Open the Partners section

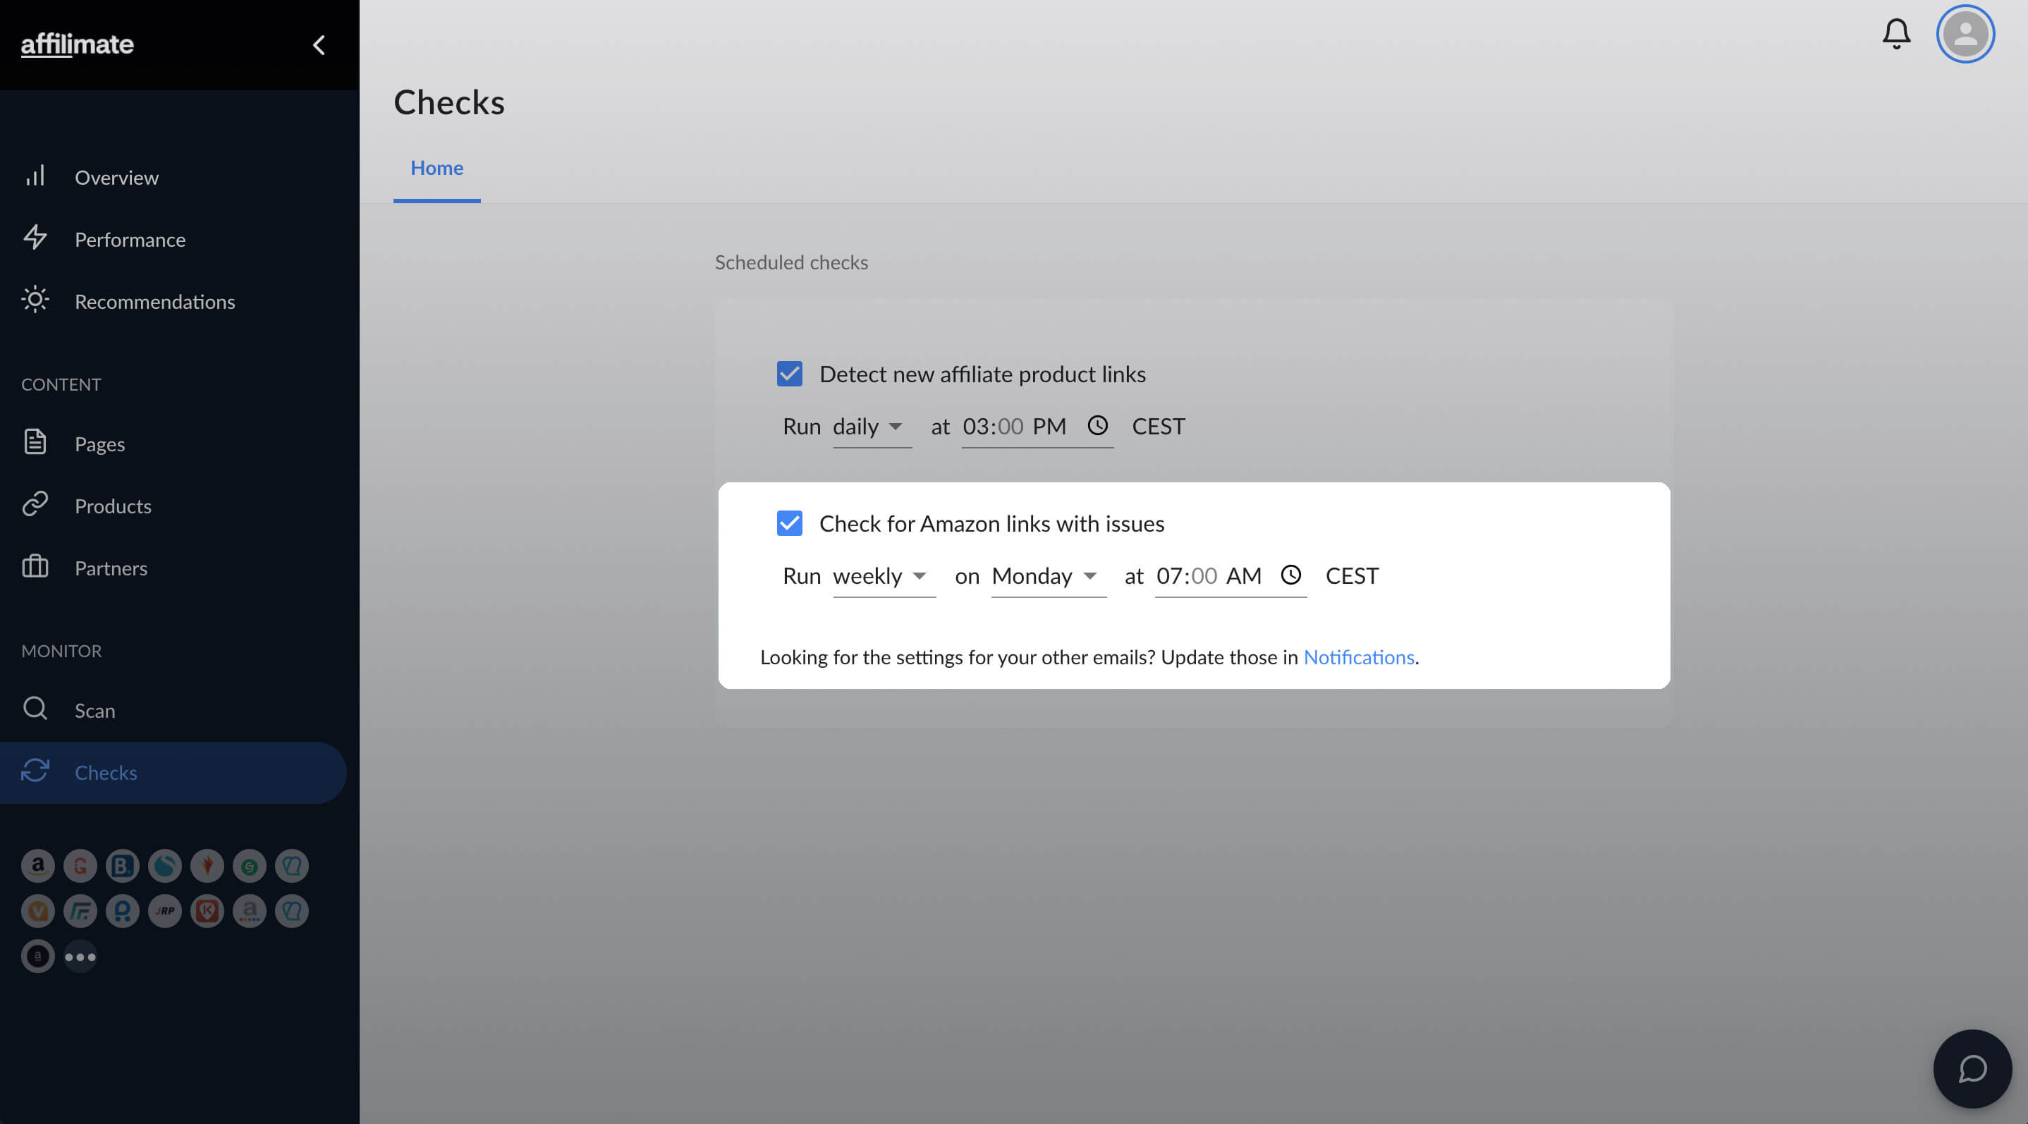coord(111,568)
